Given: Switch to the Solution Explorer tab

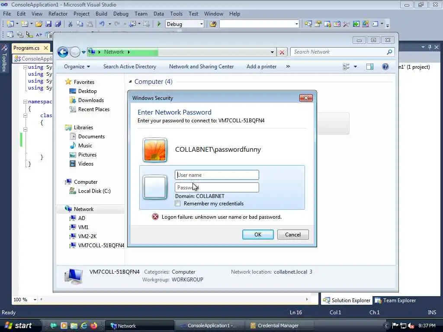Looking at the screenshot, I should tap(347, 300).
